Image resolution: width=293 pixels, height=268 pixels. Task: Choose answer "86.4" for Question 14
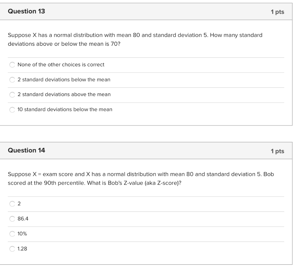click(x=12, y=219)
